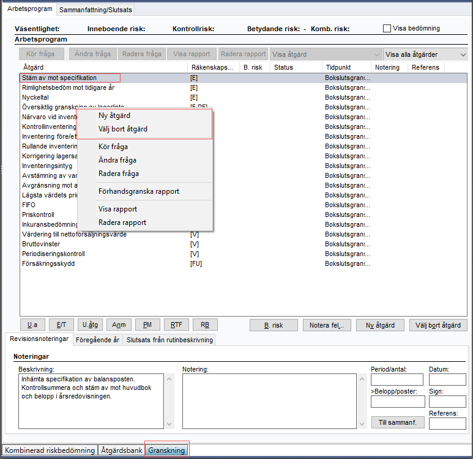The height and width of the screenshot is (459, 473).
Task: Click the Status column header
Action: [296, 67]
